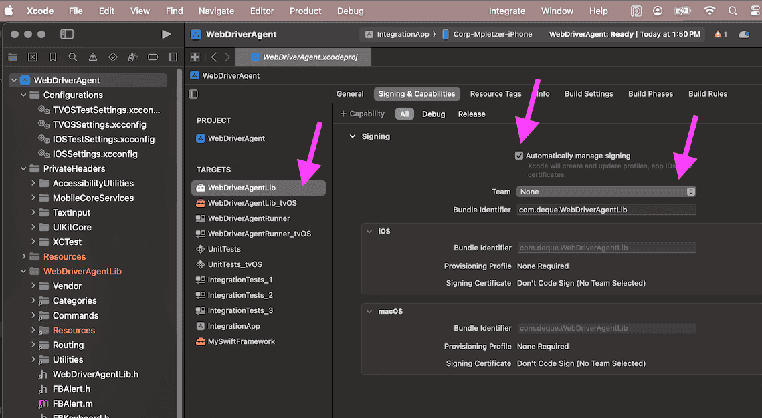Toggle Automatically manage signing checkbox
This screenshot has height=418, width=762.
pyautogui.click(x=519, y=156)
